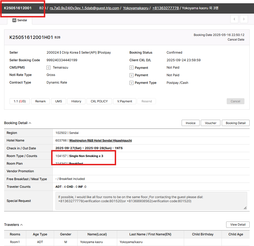This screenshot has height=246, width=254.
Task: Collapse the Travelers section
Action: tap(22, 225)
